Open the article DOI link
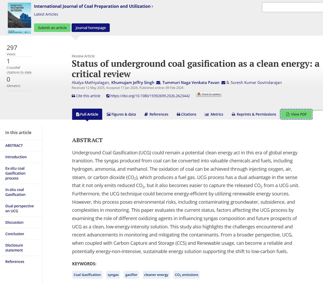Screen dimensions: 323x284 coord(148,96)
